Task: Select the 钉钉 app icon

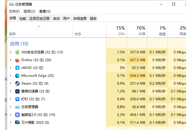Action: coord(17,99)
